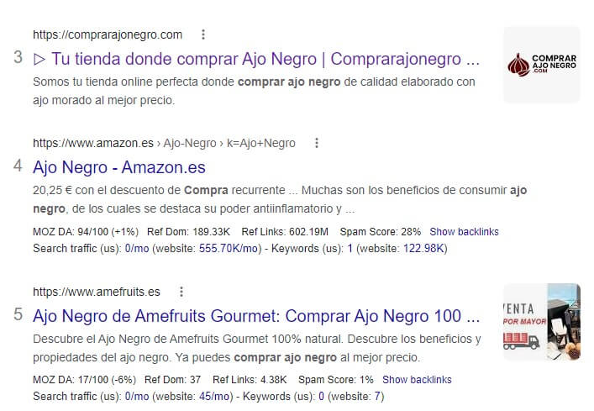Click the https://comprarajonegro.com URL text
The height and width of the screenshot is (411, 594).
108,34
